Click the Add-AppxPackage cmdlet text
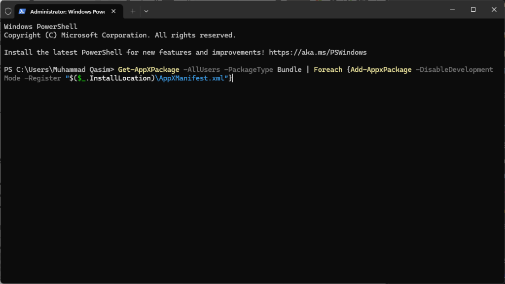 tap(381, 69)
